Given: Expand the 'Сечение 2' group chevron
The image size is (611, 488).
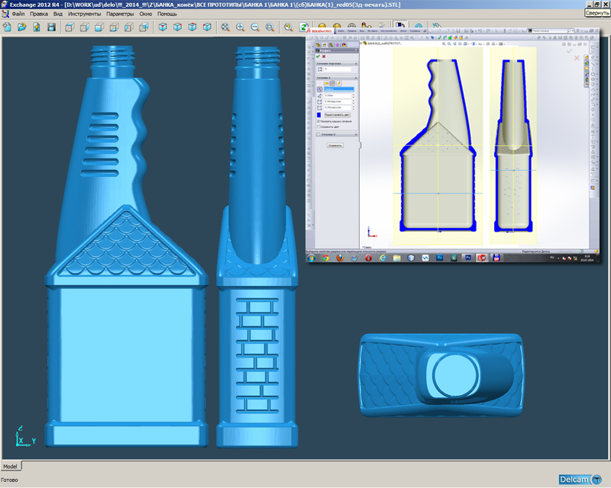Looking at the screenshot, I should [x=356, y=135].
